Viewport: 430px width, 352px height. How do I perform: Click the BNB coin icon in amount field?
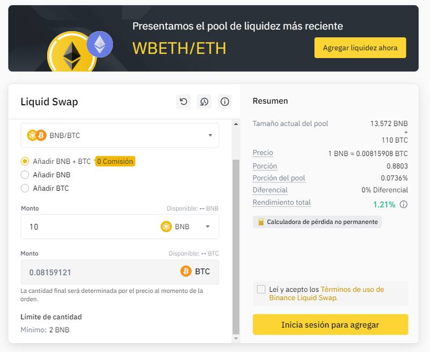coord(166,227)
